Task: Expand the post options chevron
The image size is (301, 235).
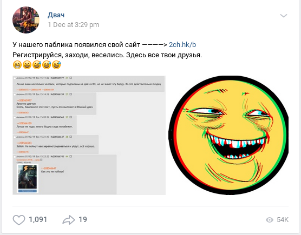Action: point(284,16)
